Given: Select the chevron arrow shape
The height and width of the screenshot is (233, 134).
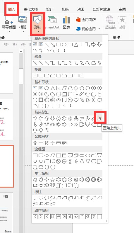Looking at the screenshot, I should pyautogui.click(x=76, y=124).
